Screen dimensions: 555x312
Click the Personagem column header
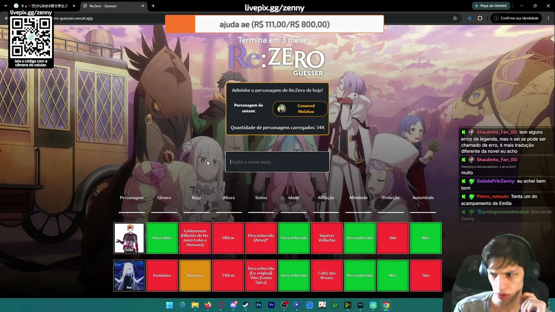pos(132,198)
